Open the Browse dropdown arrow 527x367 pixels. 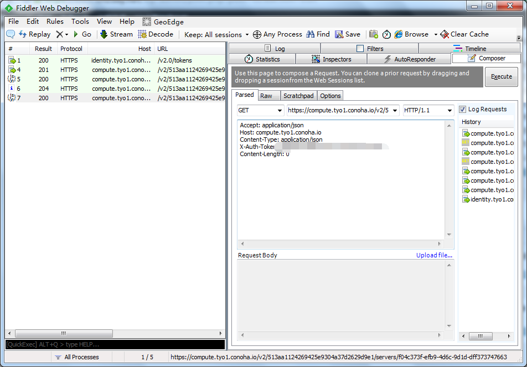coord(436,35)
